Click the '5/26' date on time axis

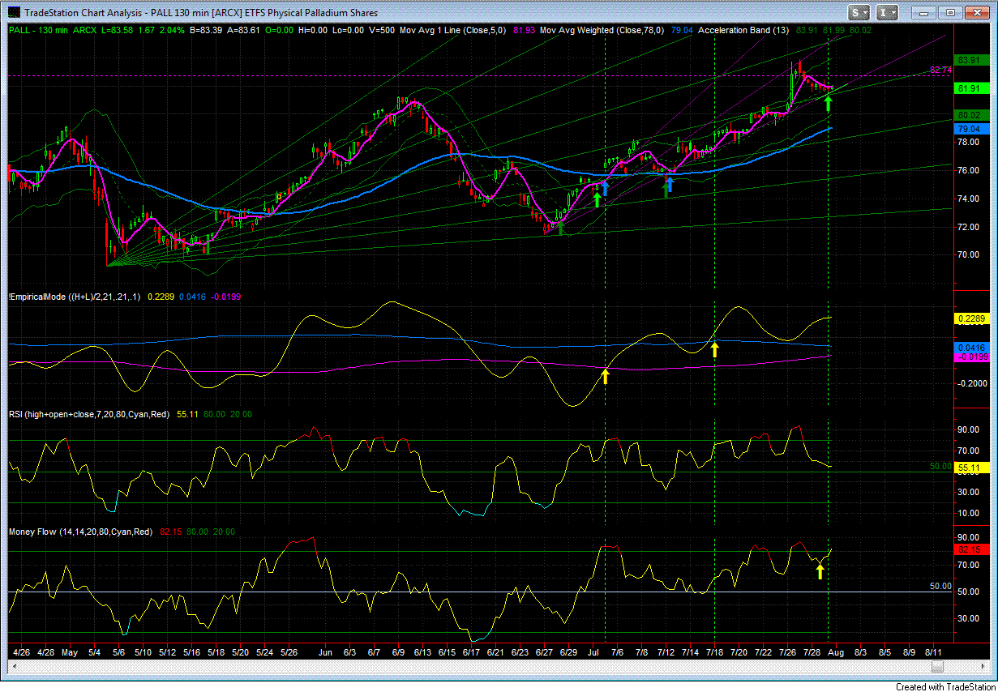click(289, 651)
